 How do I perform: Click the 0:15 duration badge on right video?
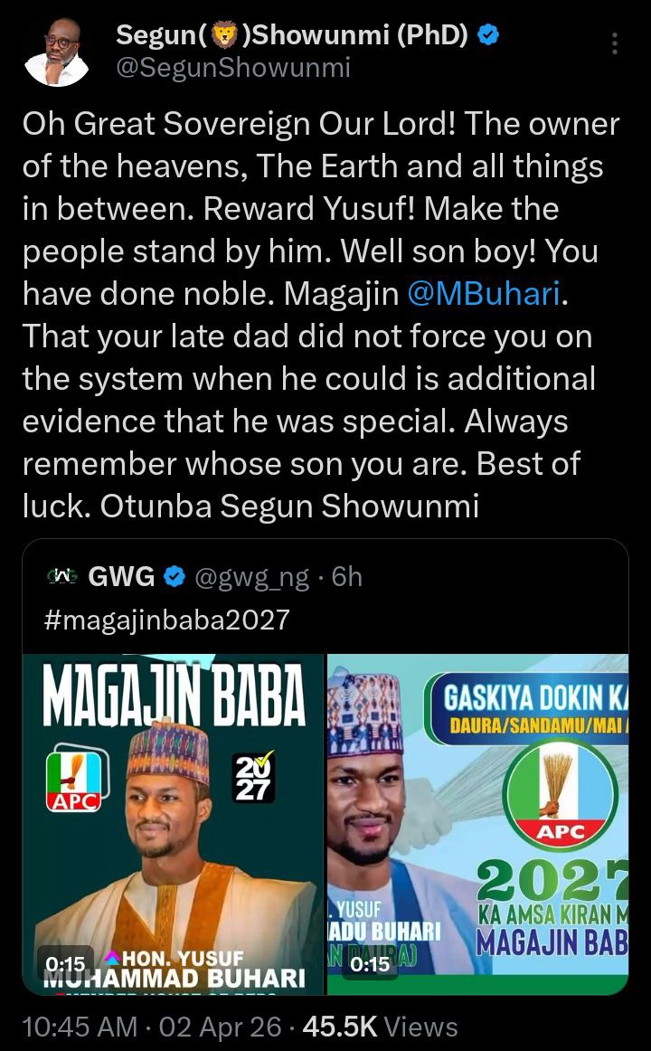coord(370,965)
